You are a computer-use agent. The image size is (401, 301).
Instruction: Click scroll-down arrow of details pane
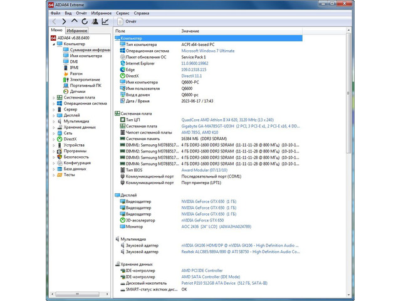[348, 295]
